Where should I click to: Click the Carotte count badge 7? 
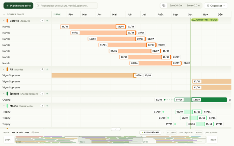coord(42,21)
